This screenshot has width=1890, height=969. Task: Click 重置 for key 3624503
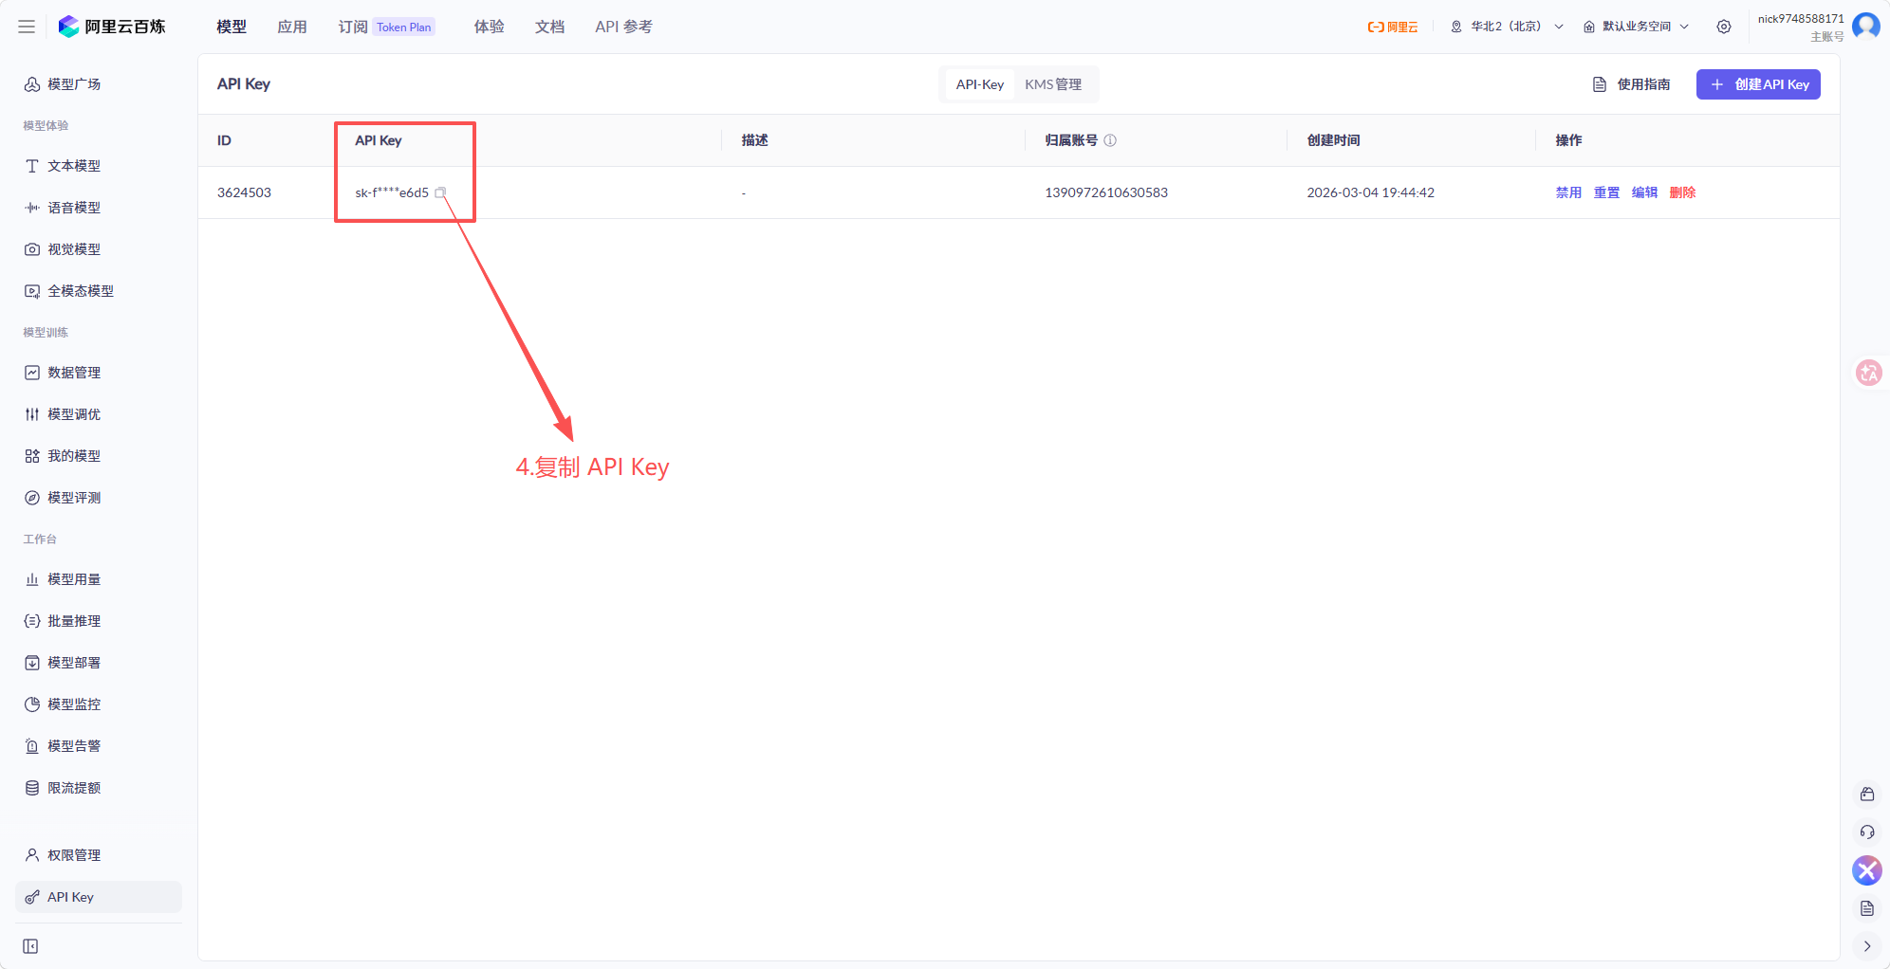tap(1606, 192)
